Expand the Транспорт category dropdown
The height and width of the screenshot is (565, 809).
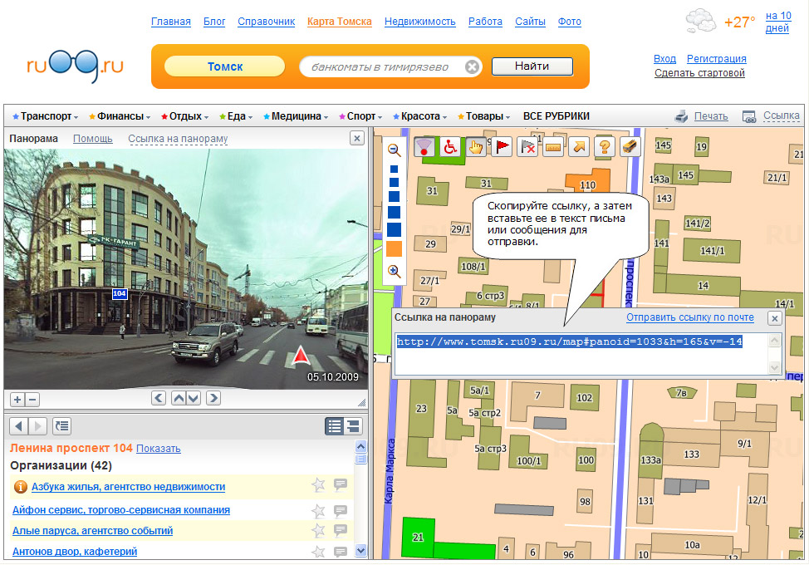[x=47, y=117]
